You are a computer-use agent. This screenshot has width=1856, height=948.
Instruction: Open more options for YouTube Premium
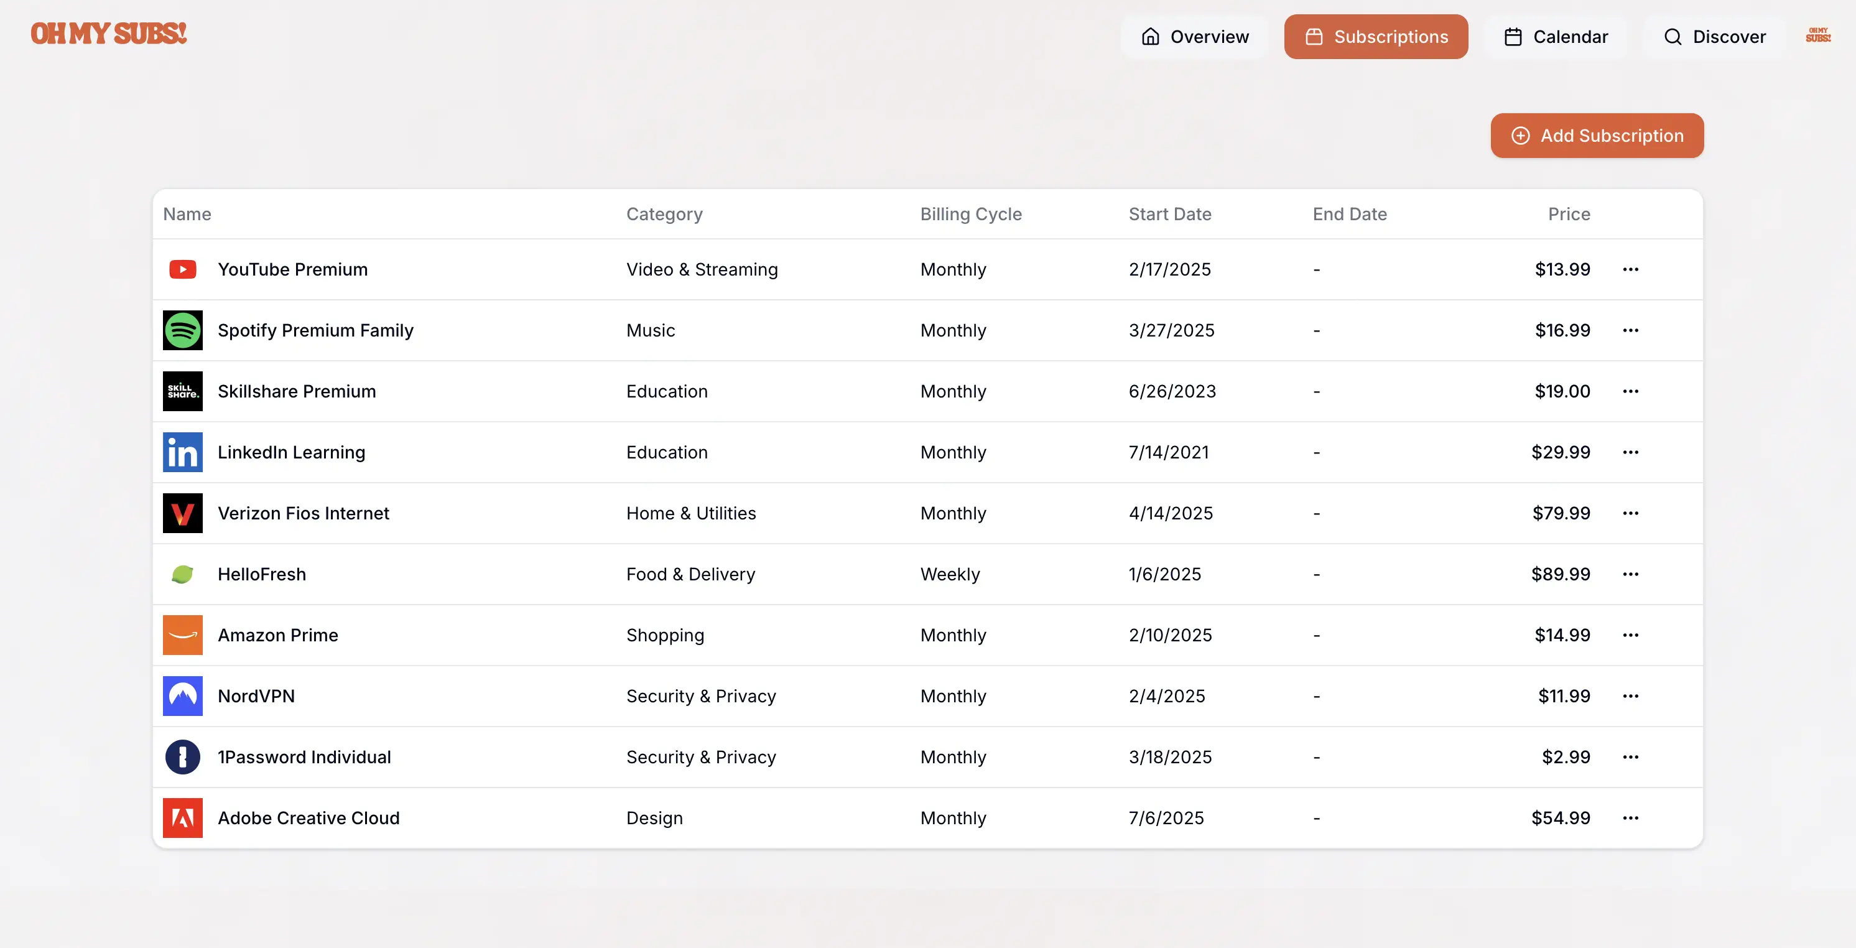(1630, 269)
